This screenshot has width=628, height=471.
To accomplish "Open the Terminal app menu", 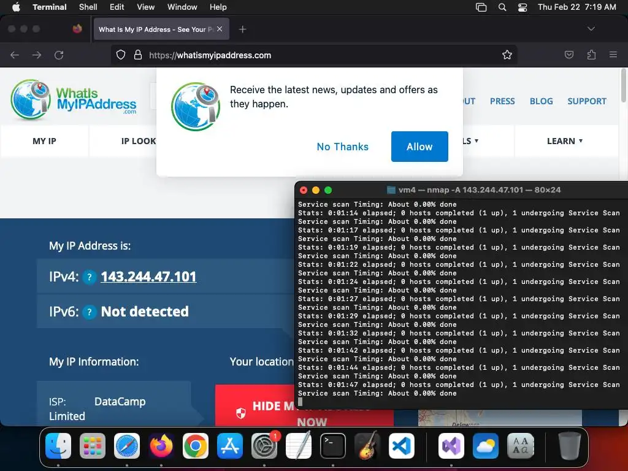I will click(x=49, y=7).
